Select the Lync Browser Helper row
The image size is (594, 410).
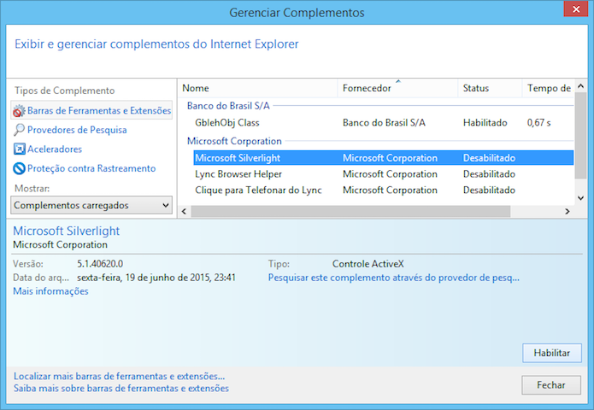click(238, 174)
